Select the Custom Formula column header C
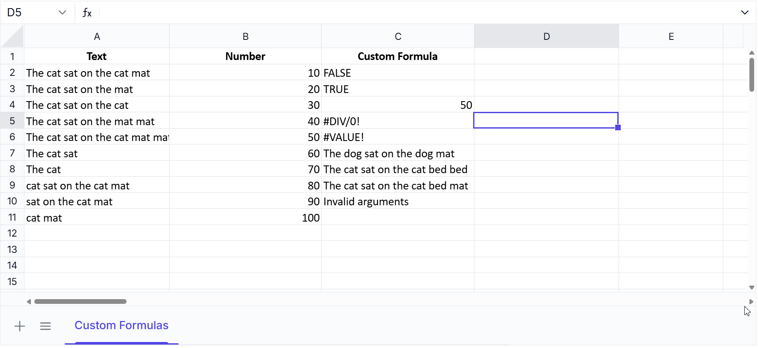This screenshot has width=758, height=348. pyautogui.click(x=398, y=36)
